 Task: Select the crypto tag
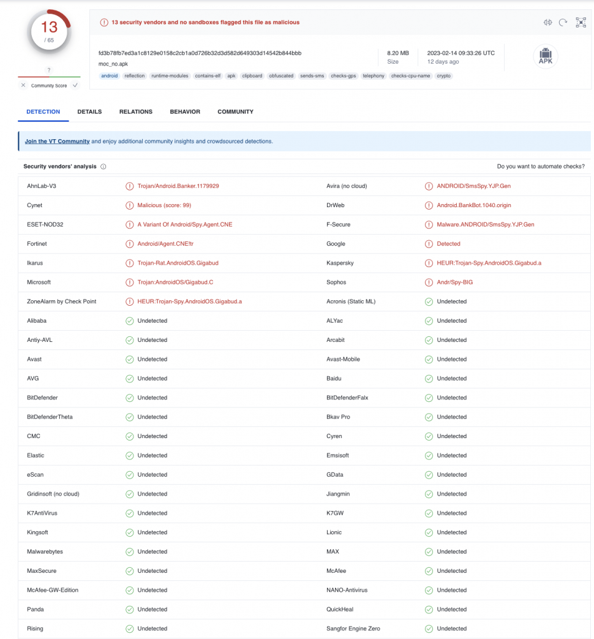[x=444, y=76]
